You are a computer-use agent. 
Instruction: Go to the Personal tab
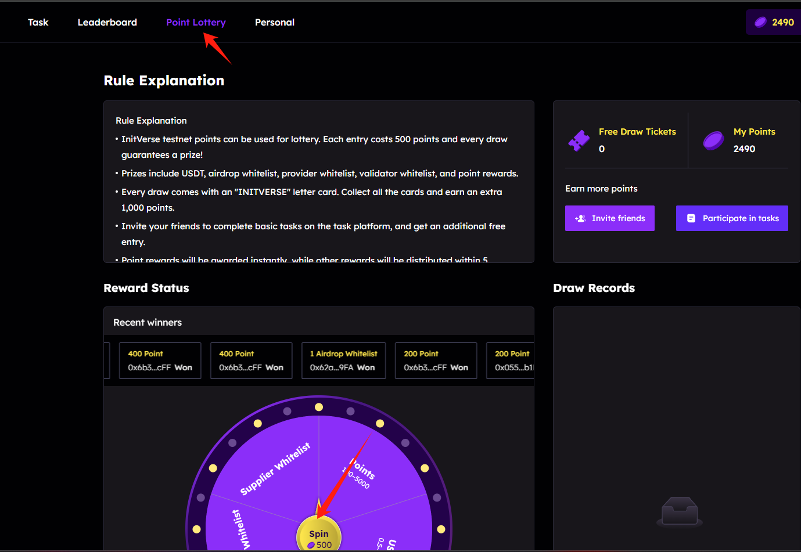tap(275, 22)
